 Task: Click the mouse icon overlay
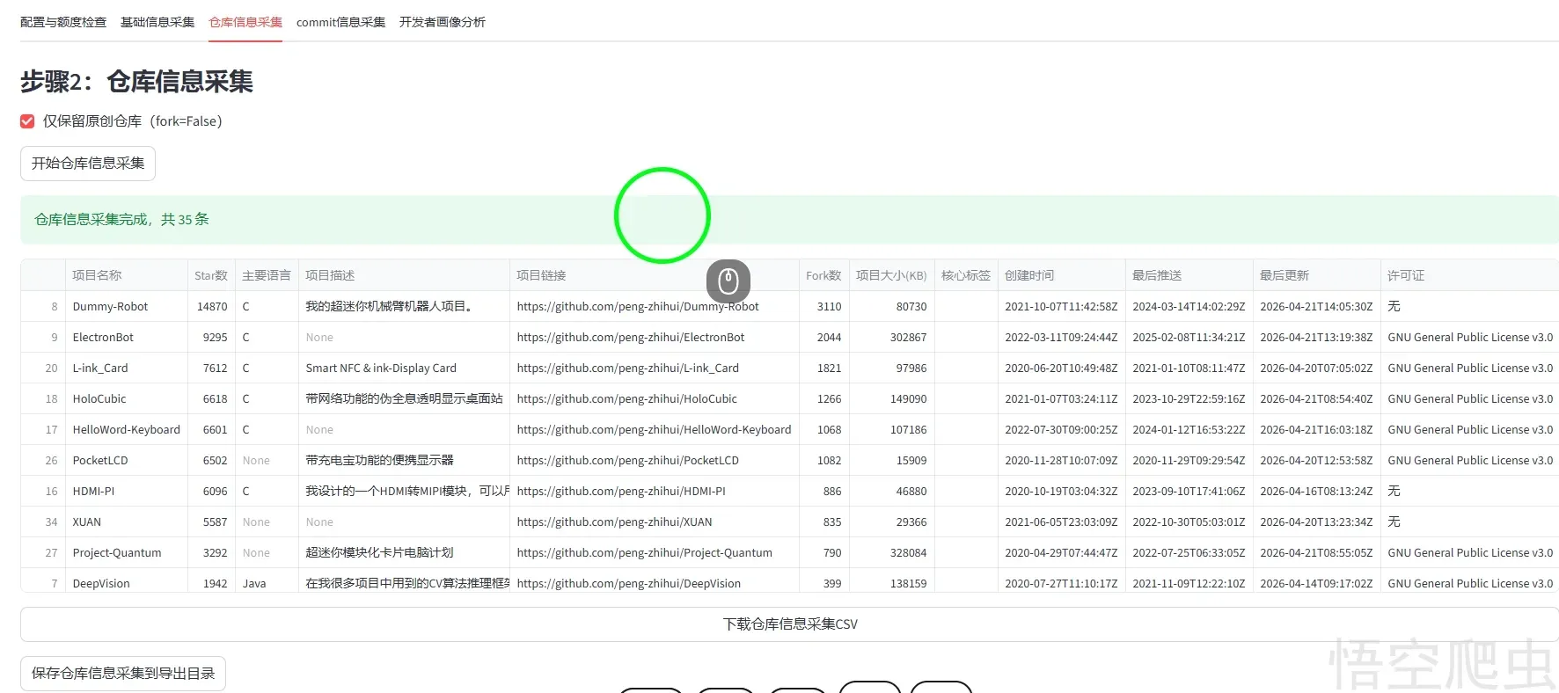[728, 281]
